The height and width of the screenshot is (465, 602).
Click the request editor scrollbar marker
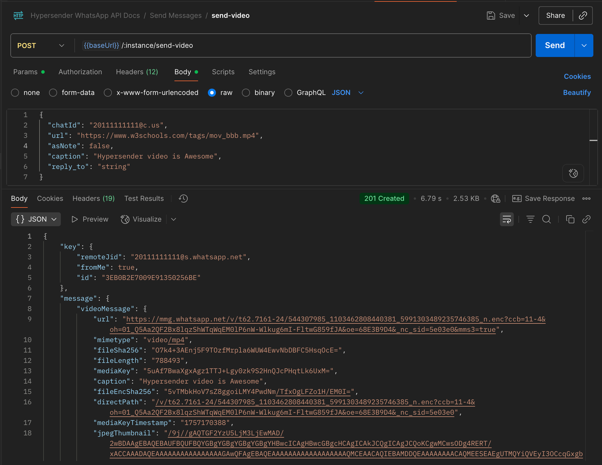point(593,140)
